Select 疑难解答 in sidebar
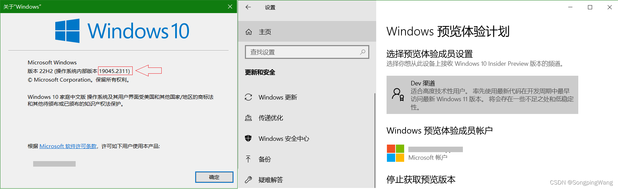618x189 pixels. tap(306, 180)
